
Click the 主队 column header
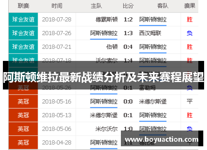tap(96, 6)
